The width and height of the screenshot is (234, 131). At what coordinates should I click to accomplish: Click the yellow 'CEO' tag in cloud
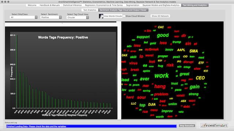[200, 78]
